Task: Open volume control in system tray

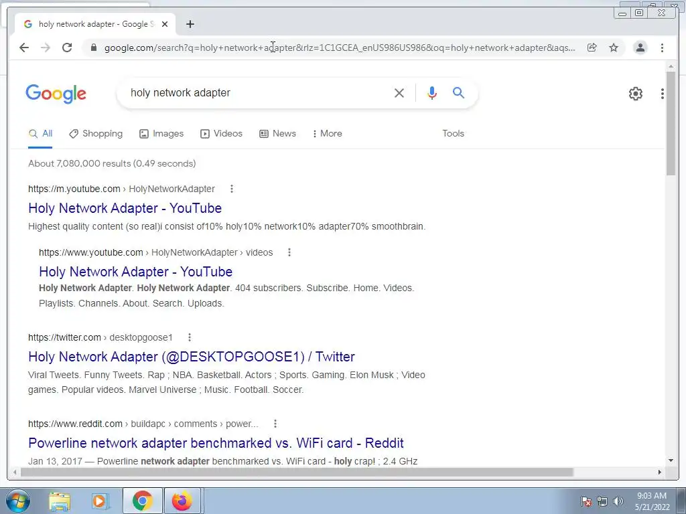Action: [x=618, y=501]
